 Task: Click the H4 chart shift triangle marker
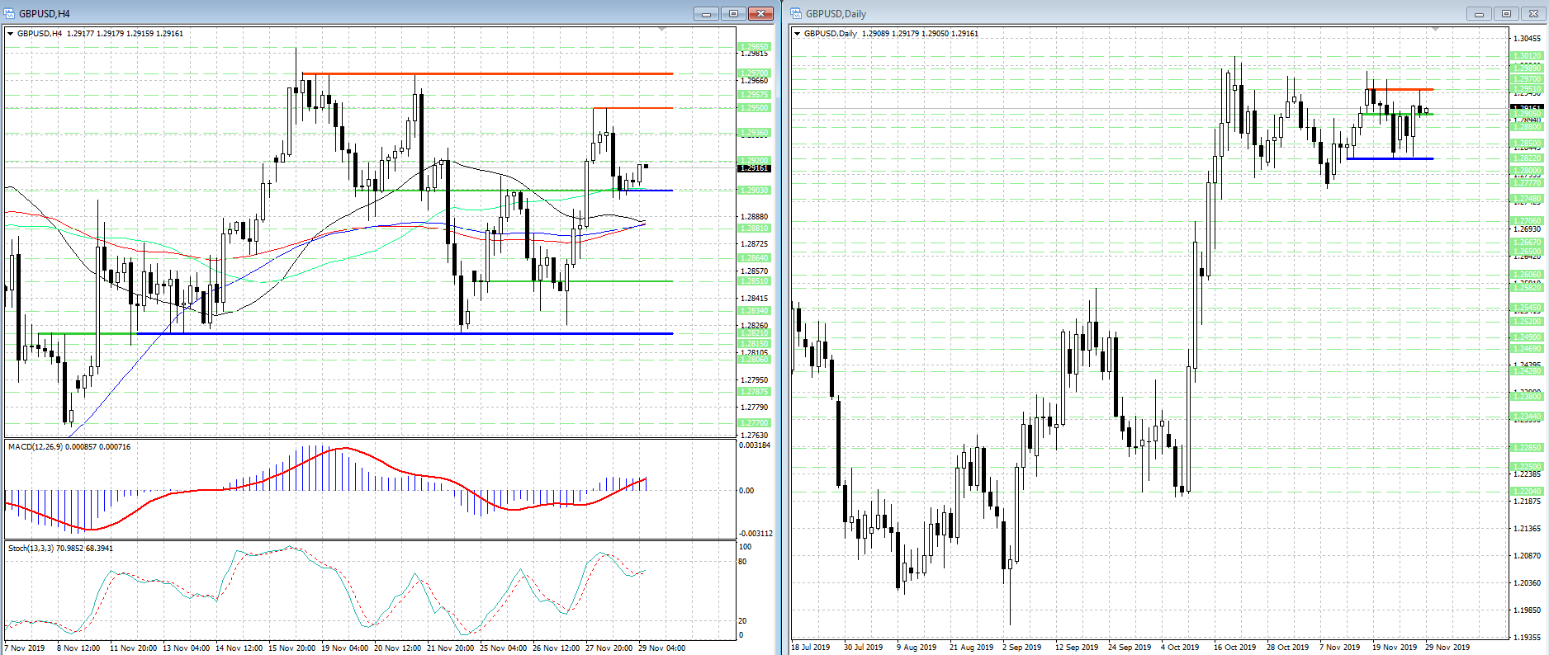pyautogui.click(x=661, y=30)
